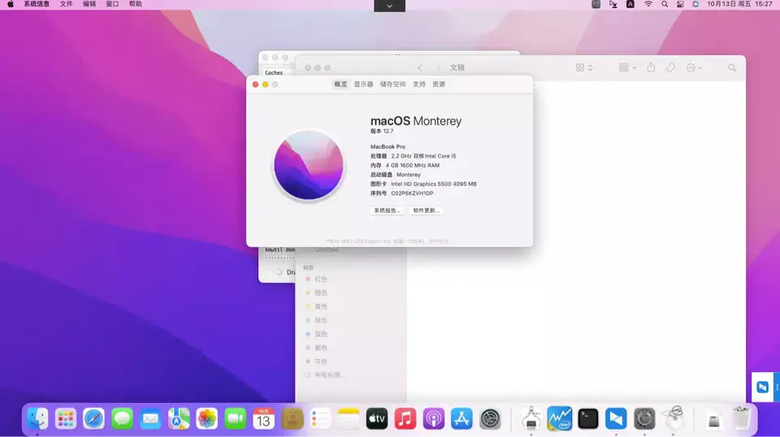Go back in Finder window
Screen dimensions: 780x437
(x=420, y=67)
